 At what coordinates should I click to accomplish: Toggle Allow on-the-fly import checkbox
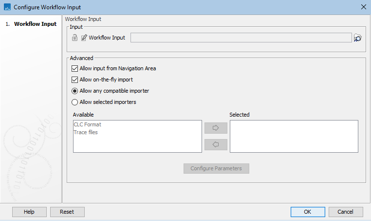[75, 80]
